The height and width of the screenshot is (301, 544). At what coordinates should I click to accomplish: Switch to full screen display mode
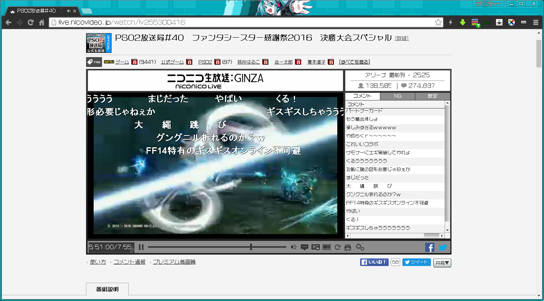click(x=326, y=247)
